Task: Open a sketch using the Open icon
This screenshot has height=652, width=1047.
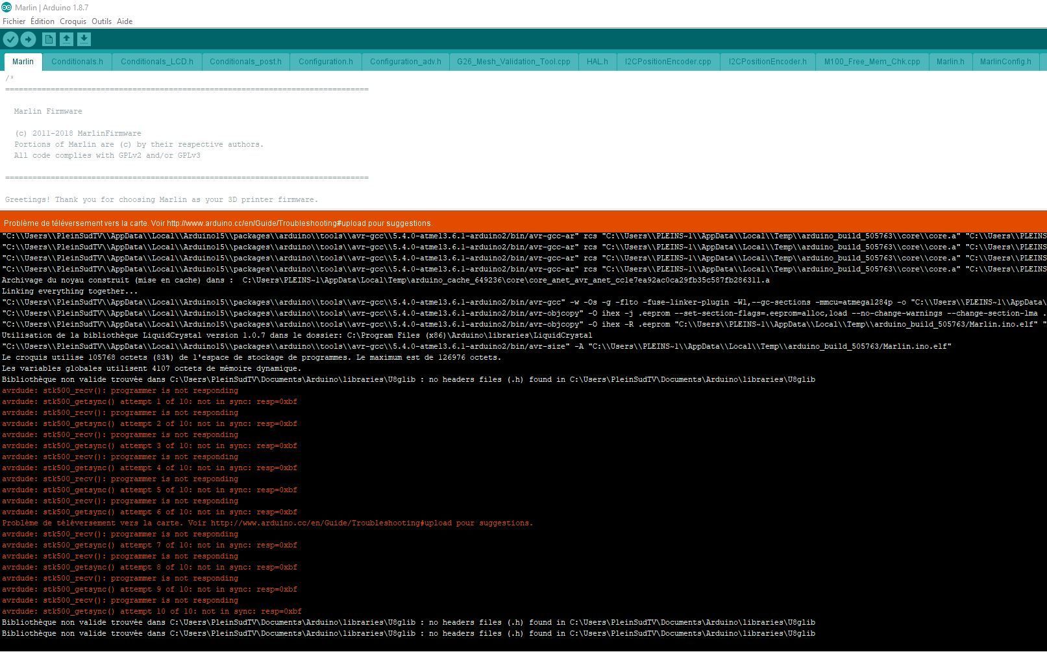Action: point(66,40)
